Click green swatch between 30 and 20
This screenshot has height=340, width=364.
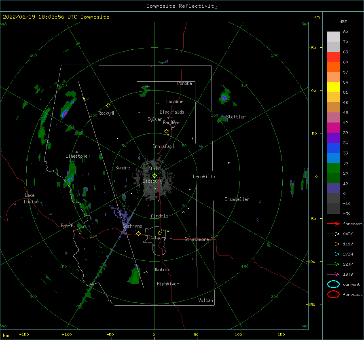(x=333, y=168)
